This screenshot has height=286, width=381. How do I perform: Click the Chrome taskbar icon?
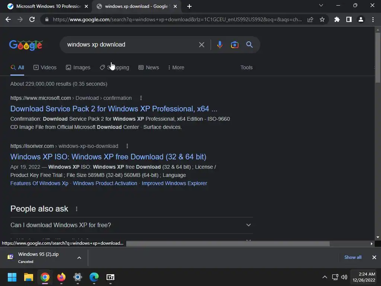click(45, 277)
